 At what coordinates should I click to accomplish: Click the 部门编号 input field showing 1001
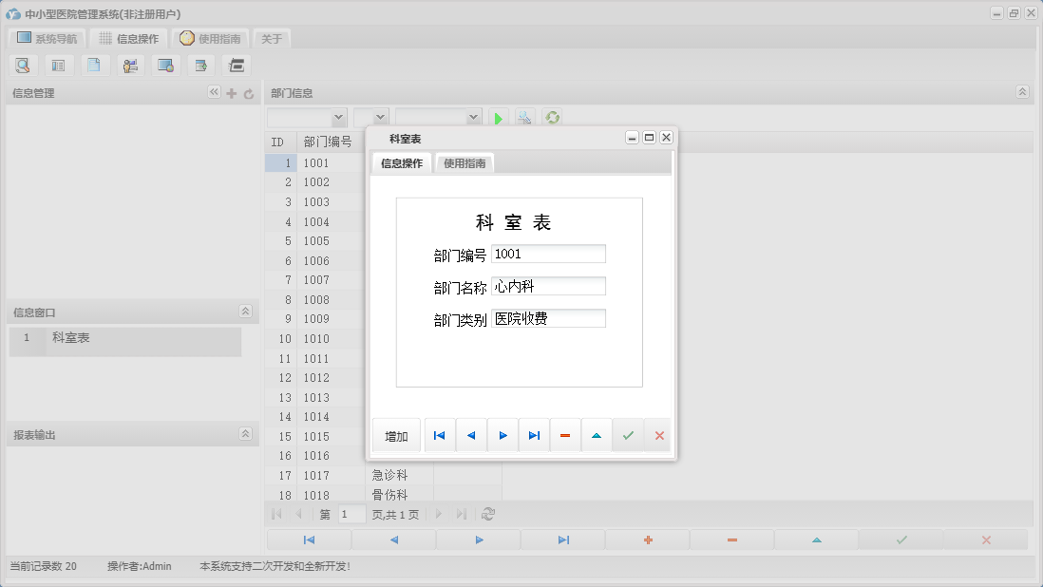548,254
